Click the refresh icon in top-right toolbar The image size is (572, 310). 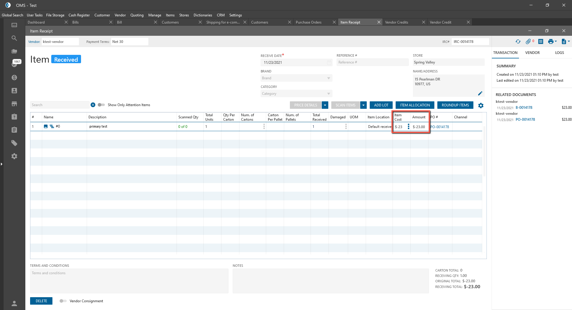[518, 42]
